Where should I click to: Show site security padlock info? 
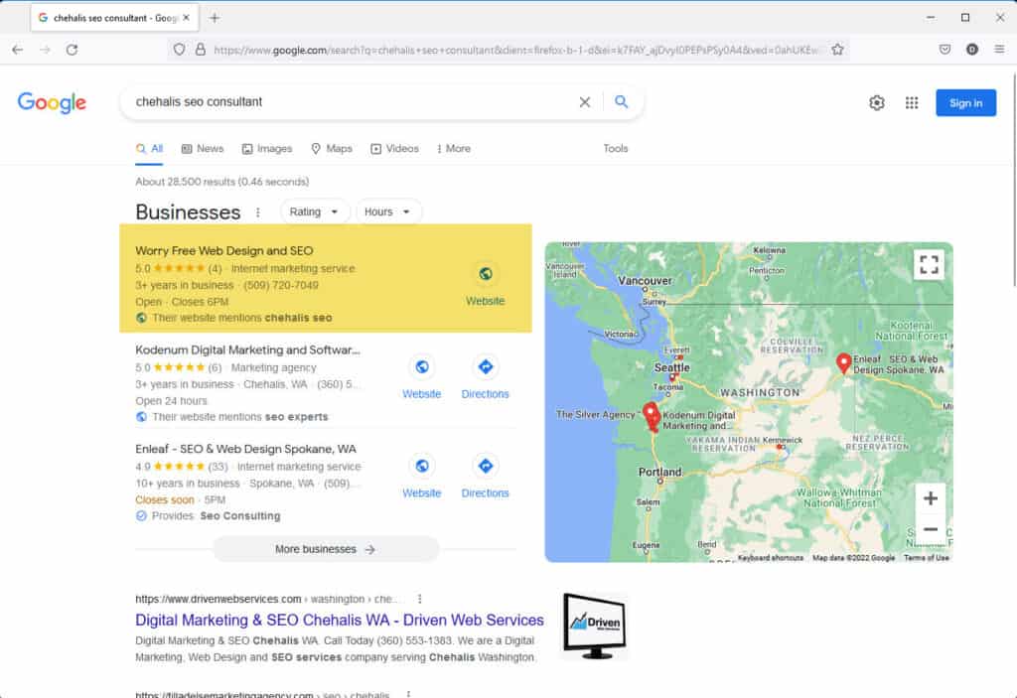point(201,50)
